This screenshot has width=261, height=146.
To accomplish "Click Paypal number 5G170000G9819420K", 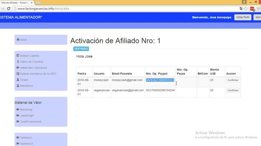I will (160, 90).
